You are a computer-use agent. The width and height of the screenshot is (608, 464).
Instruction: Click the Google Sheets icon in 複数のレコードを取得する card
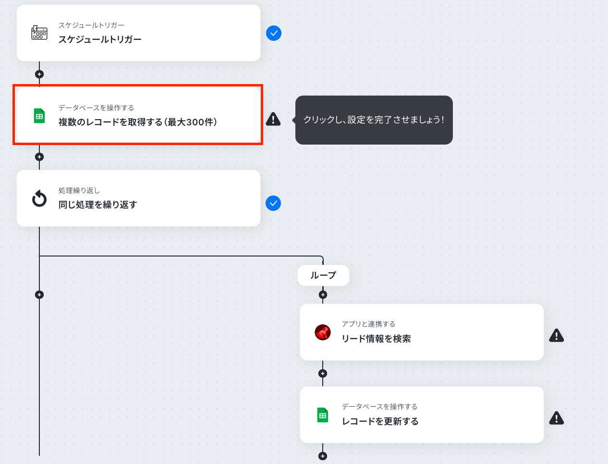tap(39, 116)
